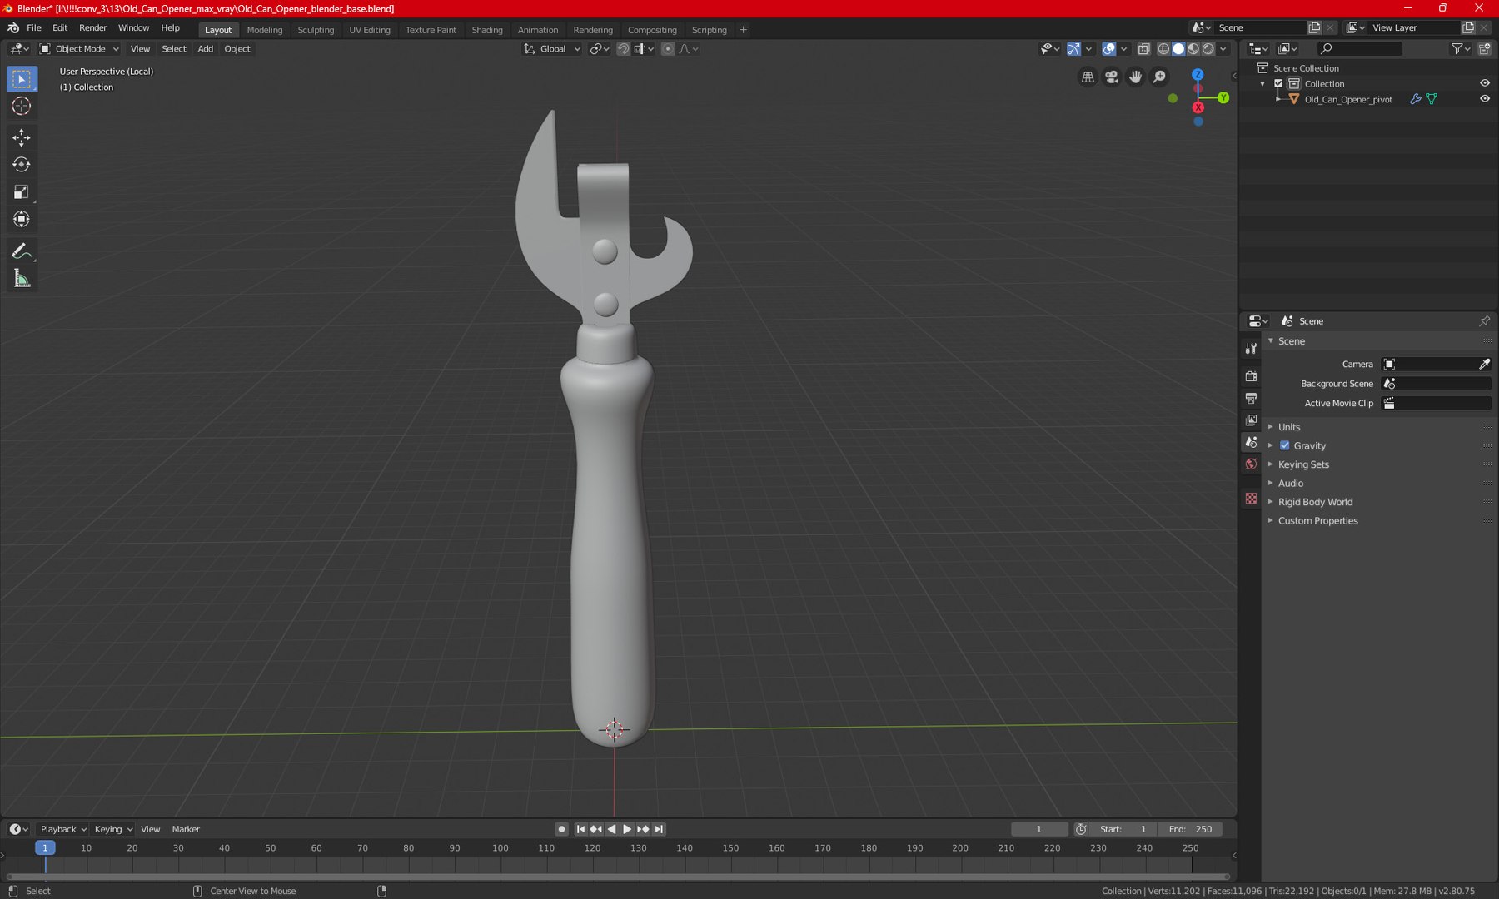Switch to orthographic grid view icon
The width and height of the screenshot is (1499, 899).
[1088, 77]
